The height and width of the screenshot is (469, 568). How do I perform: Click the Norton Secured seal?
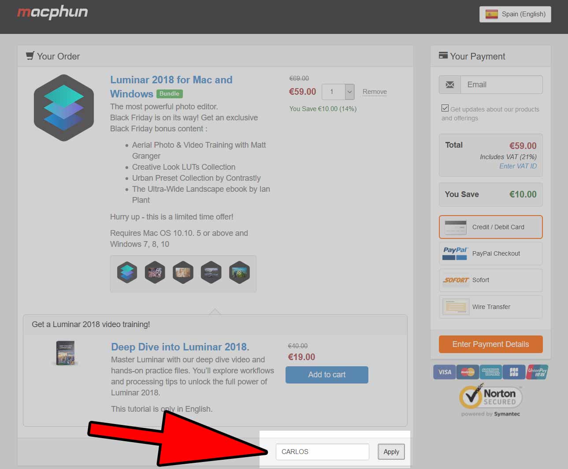pyautogui.click(x=490, y=400)
